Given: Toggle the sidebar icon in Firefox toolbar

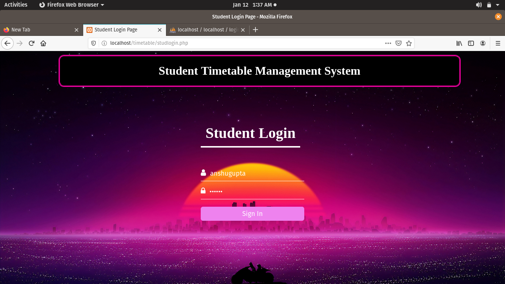Looking at the screenshot, I should tap(471, 43).
